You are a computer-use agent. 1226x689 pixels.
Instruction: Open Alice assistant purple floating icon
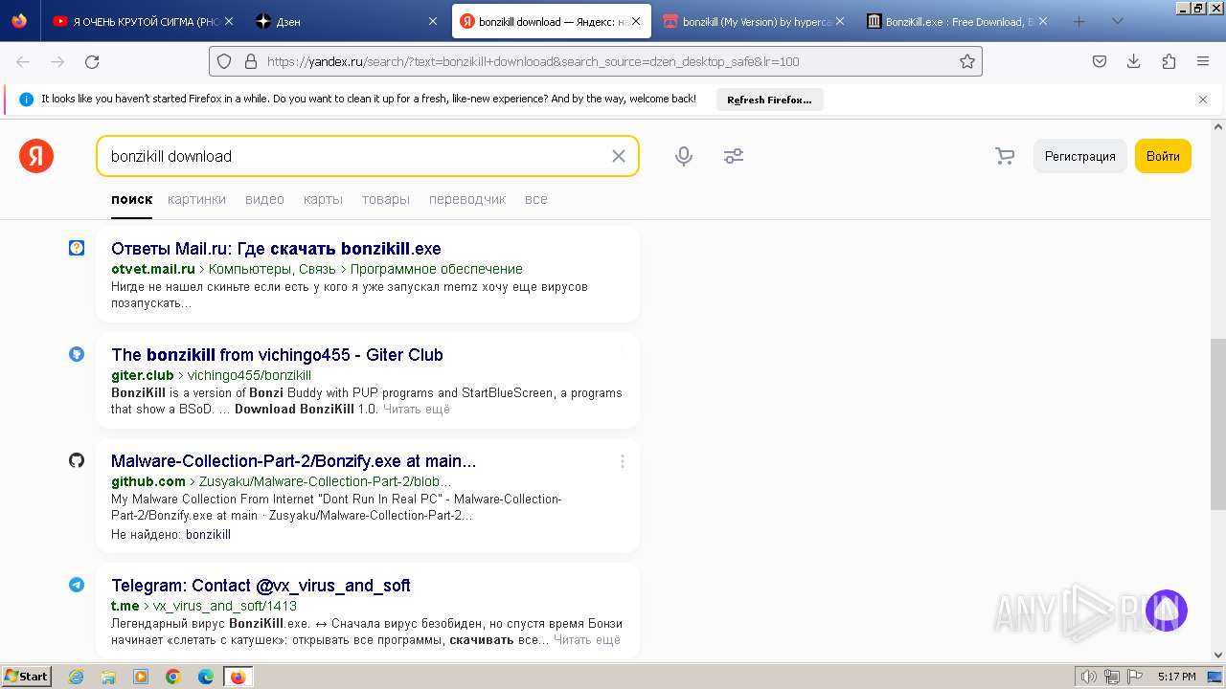(1167, 611)
